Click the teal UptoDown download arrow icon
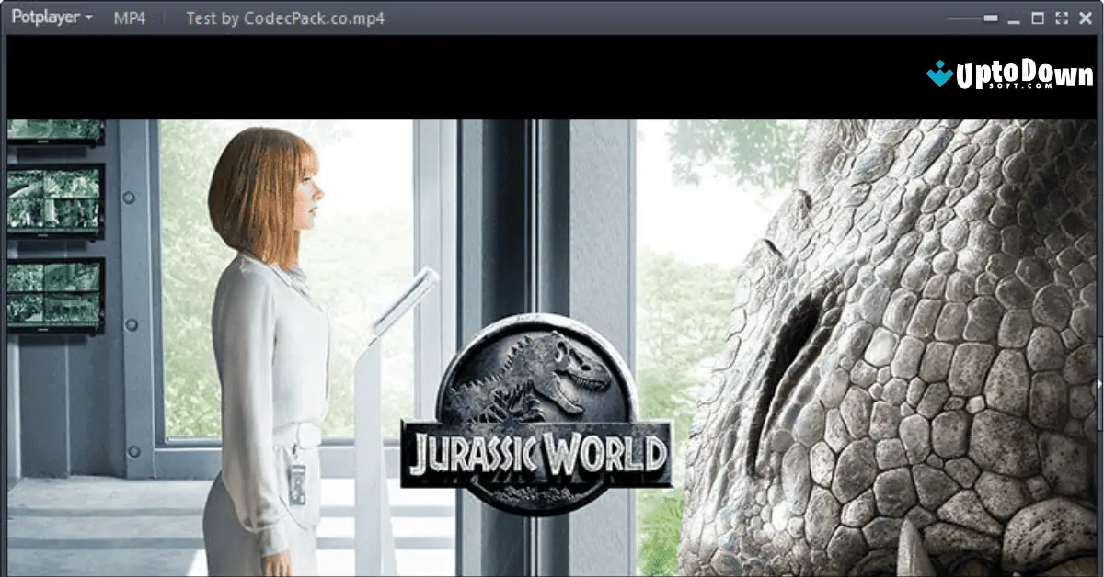This screenshot has width=1104, height=577. click(x=938, y=74)
